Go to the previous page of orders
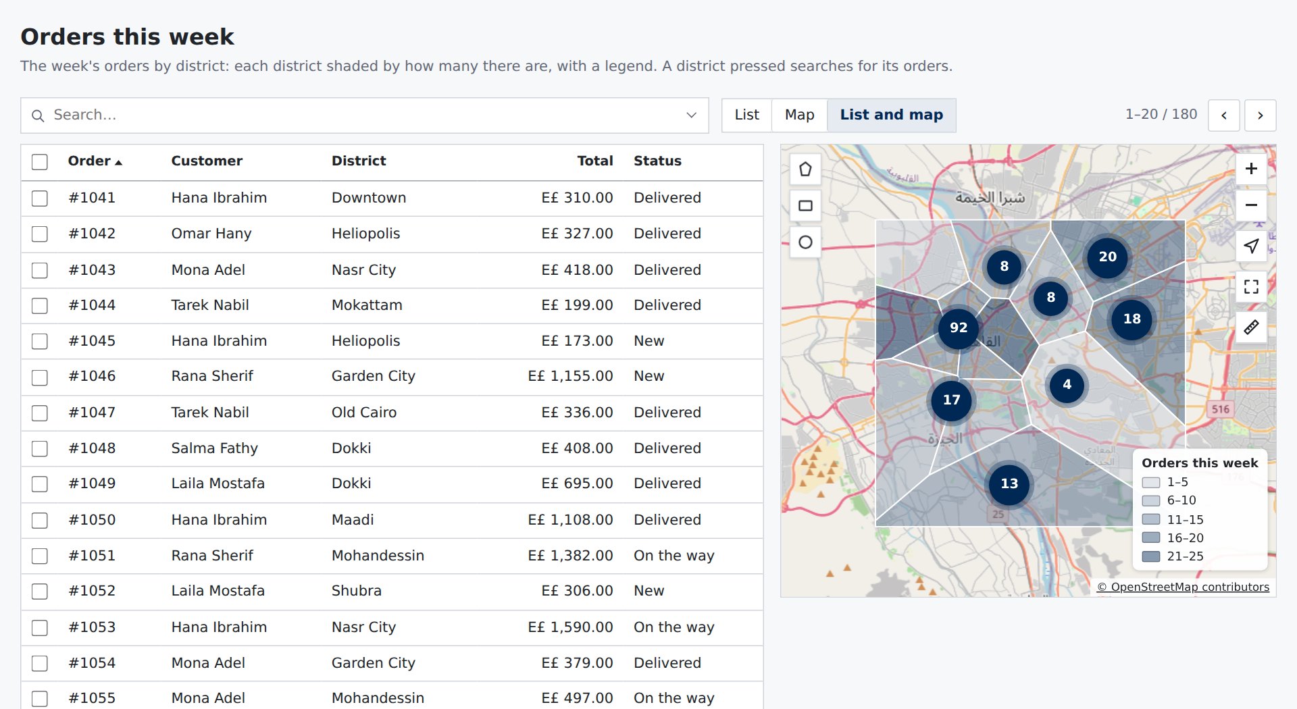 click(1223, 115)
